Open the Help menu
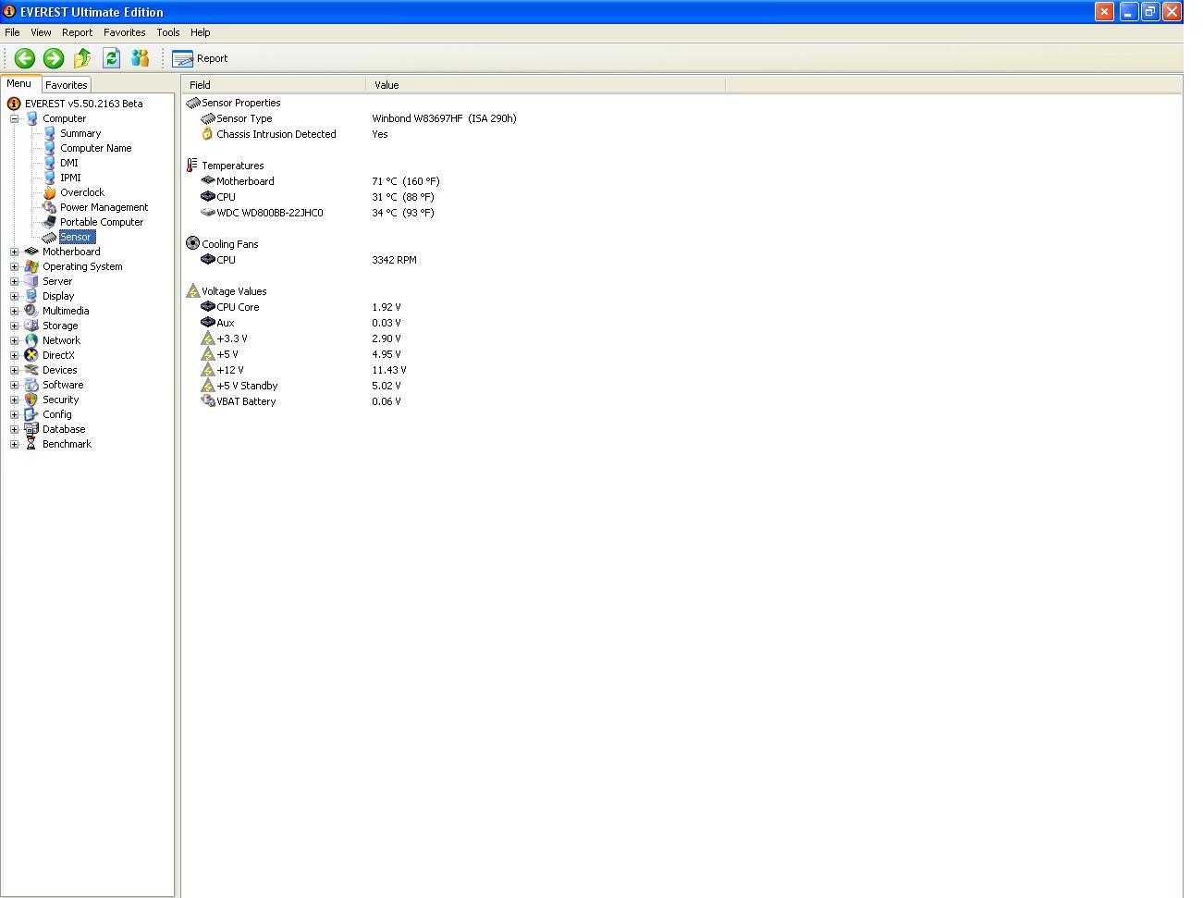 [x=201, y=32]
